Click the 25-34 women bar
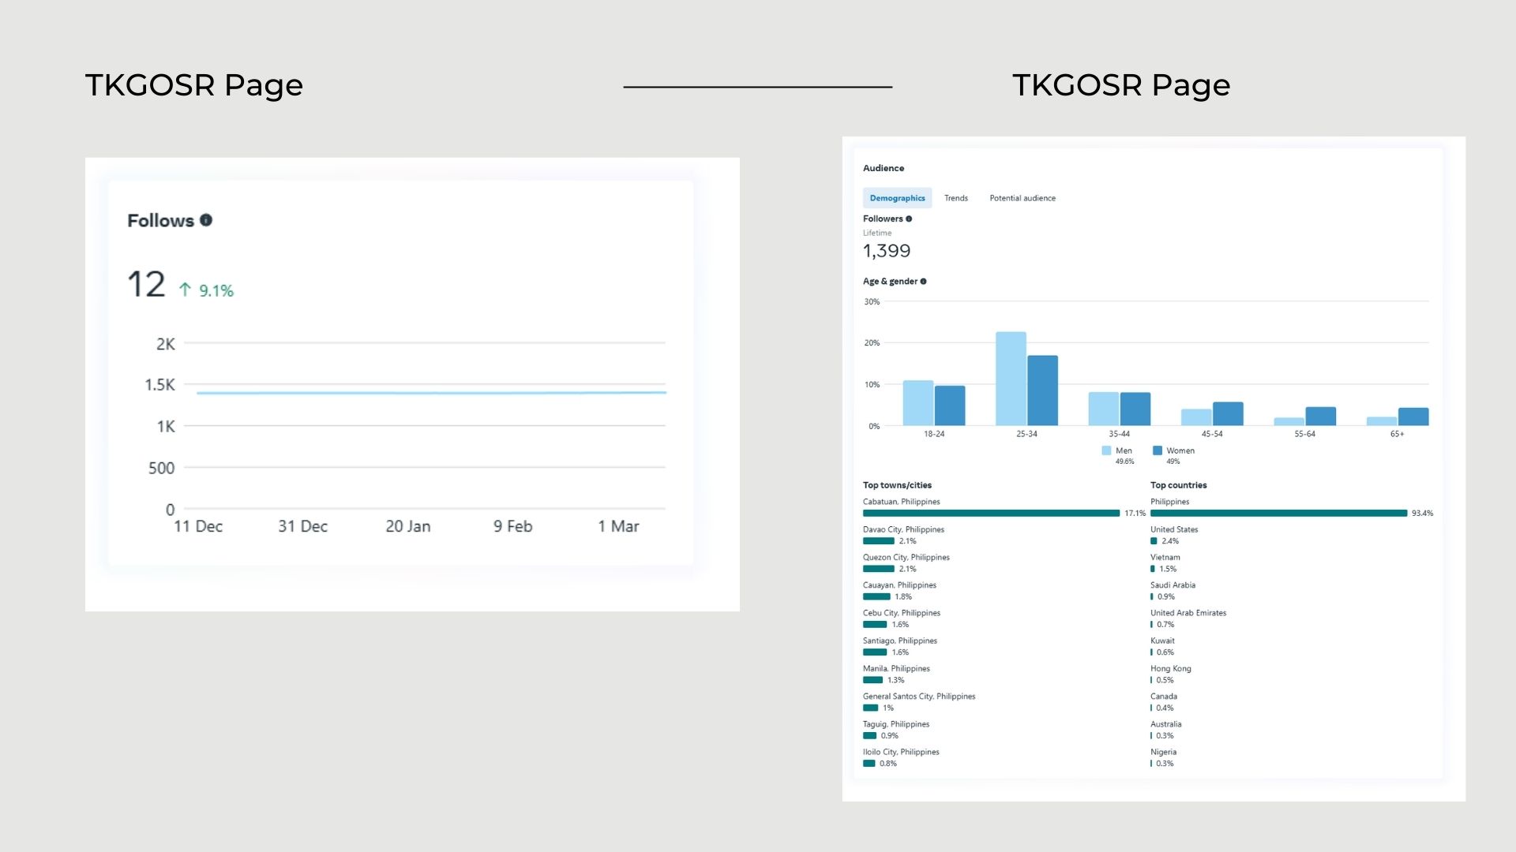 [1042, 390]
